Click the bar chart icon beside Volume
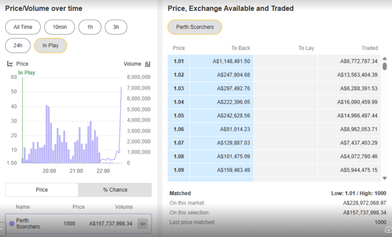This screenshot has height=237, width=392. (x=148, y=64)
